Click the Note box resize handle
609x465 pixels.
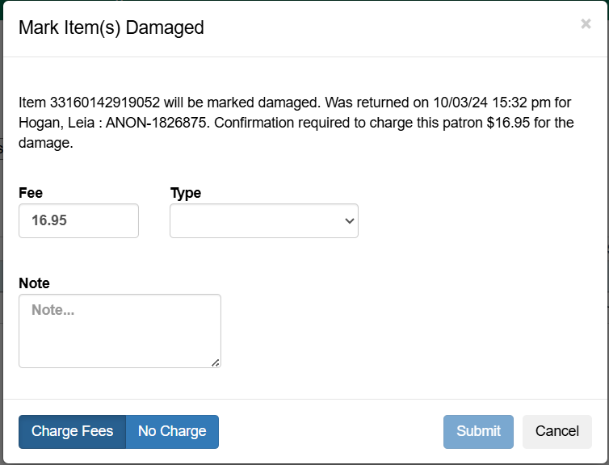pos(216,362)
